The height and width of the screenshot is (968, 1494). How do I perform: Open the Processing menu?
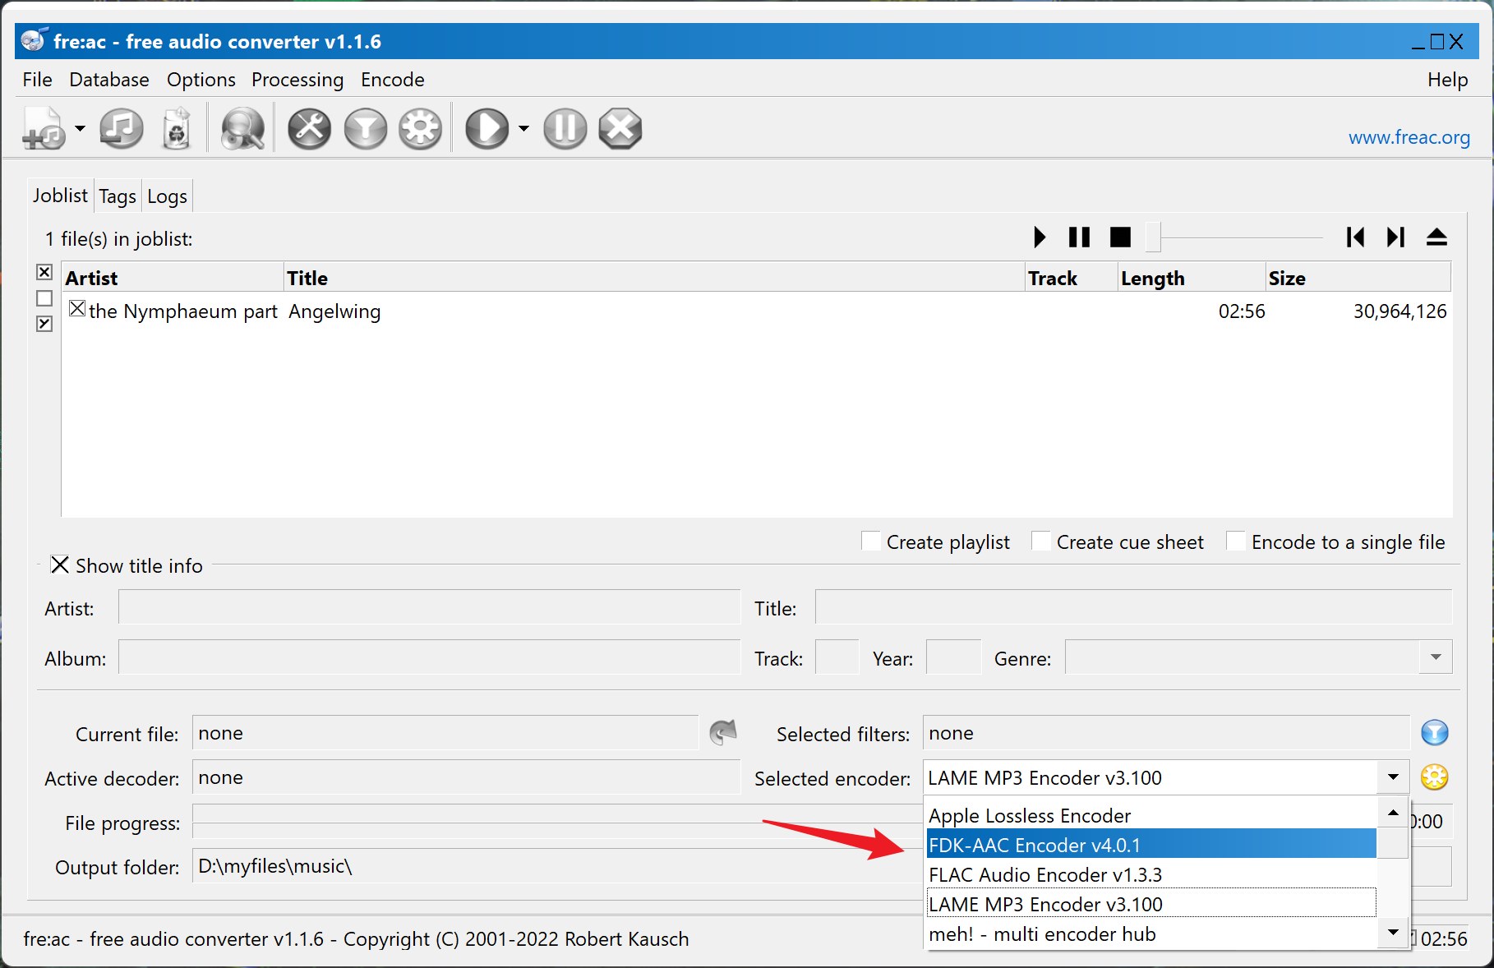click(x=297, y=80)
